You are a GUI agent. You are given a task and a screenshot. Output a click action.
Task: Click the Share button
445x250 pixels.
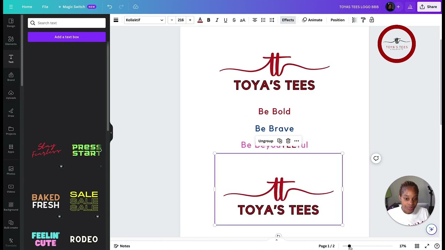click(428, 7)
